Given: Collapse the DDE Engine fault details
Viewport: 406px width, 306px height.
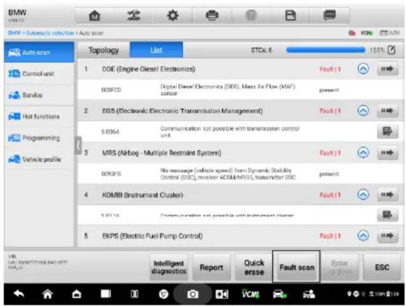Looking at the screenshot, I should coord(363,69).
